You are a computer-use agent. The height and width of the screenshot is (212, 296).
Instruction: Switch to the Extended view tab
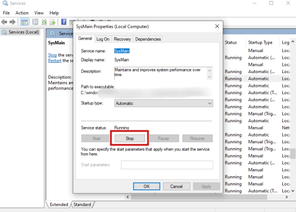[x=59, y=205]
